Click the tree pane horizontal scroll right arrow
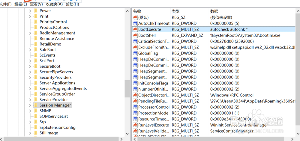The height and width of the screenshot is (141, 300). (122, 139)
